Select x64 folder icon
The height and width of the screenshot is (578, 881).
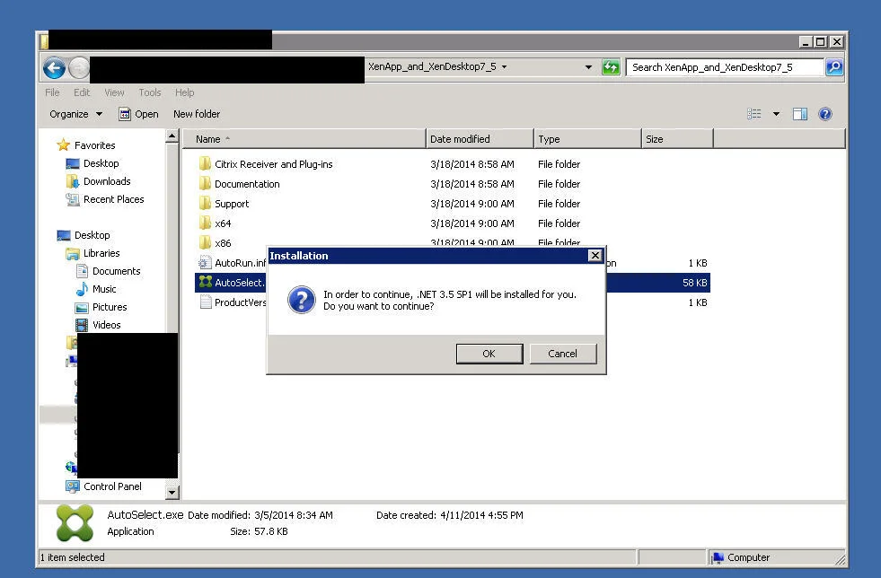pos(205,223)
